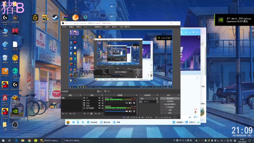
Task: Toggle lock on display capture source
Action: tap(102, 108)
